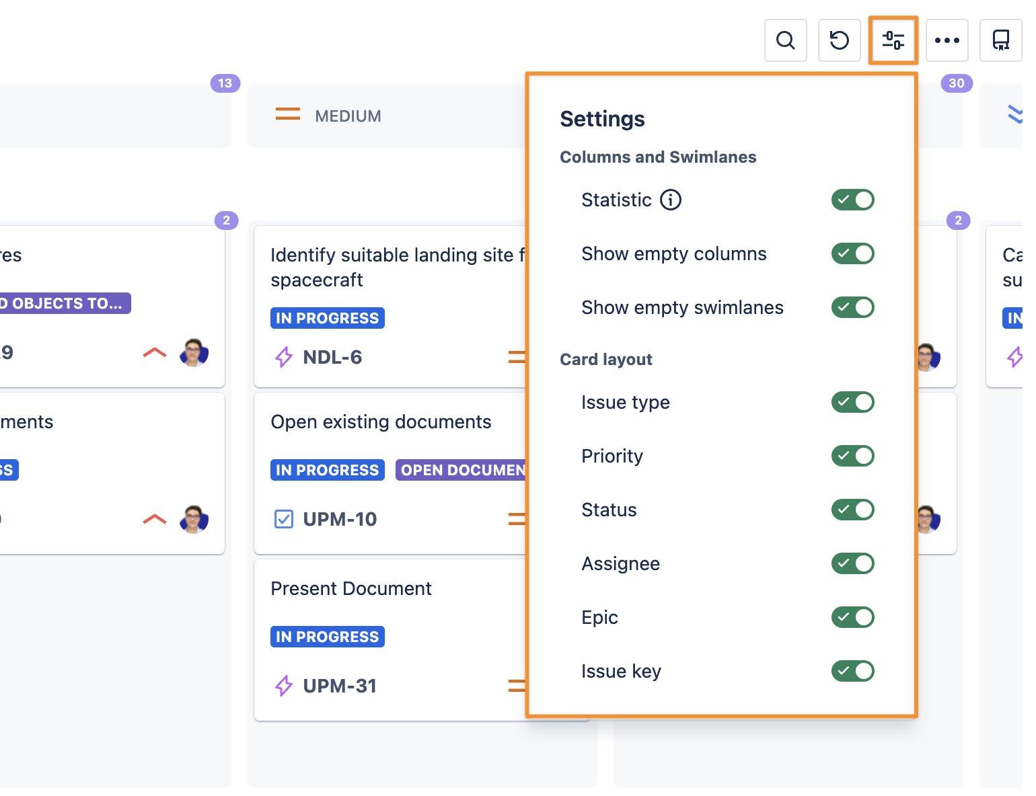Disable the Statistic toggle
Screen dimensions: 1036x796
tap(852, 200)
